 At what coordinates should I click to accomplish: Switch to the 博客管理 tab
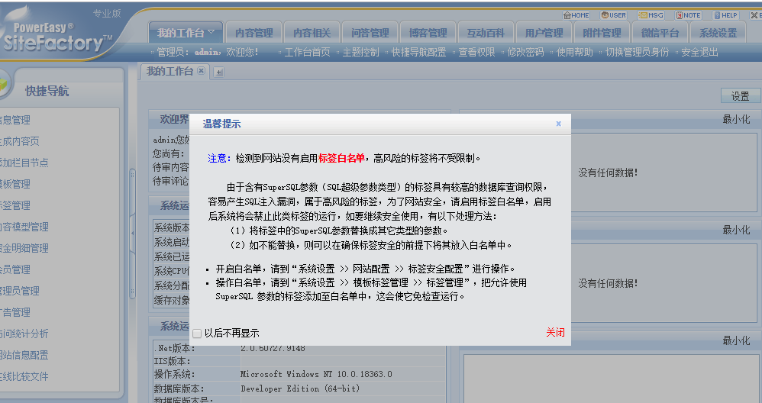(428, 33)
